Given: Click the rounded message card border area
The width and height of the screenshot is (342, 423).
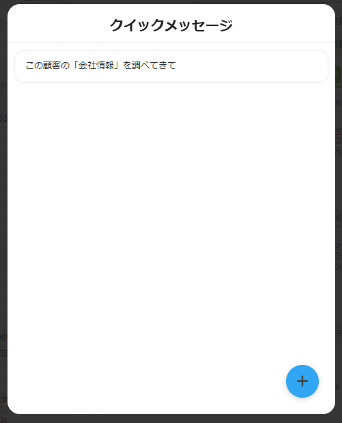Looking at the screenshot, I should (171, 66).
